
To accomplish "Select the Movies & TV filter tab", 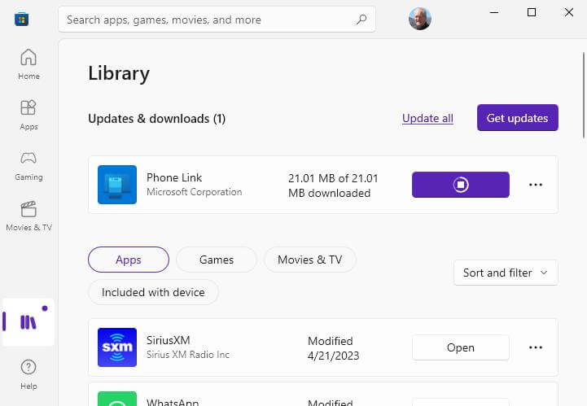I will [x=310, y=260].
